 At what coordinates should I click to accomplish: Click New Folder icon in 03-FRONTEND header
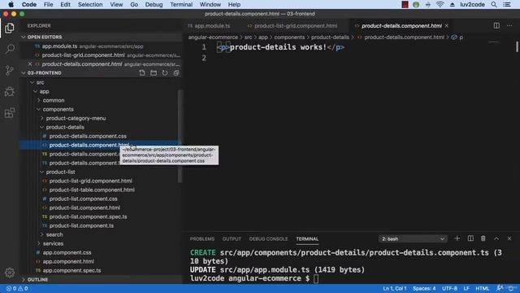(154, 72)
